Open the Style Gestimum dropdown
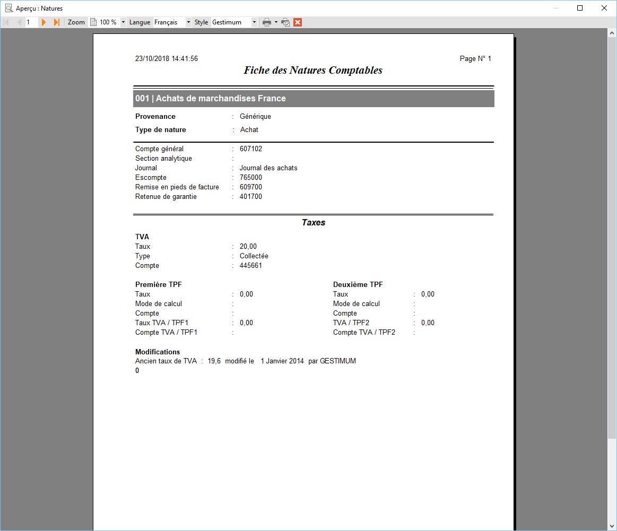 coord(254,22)
